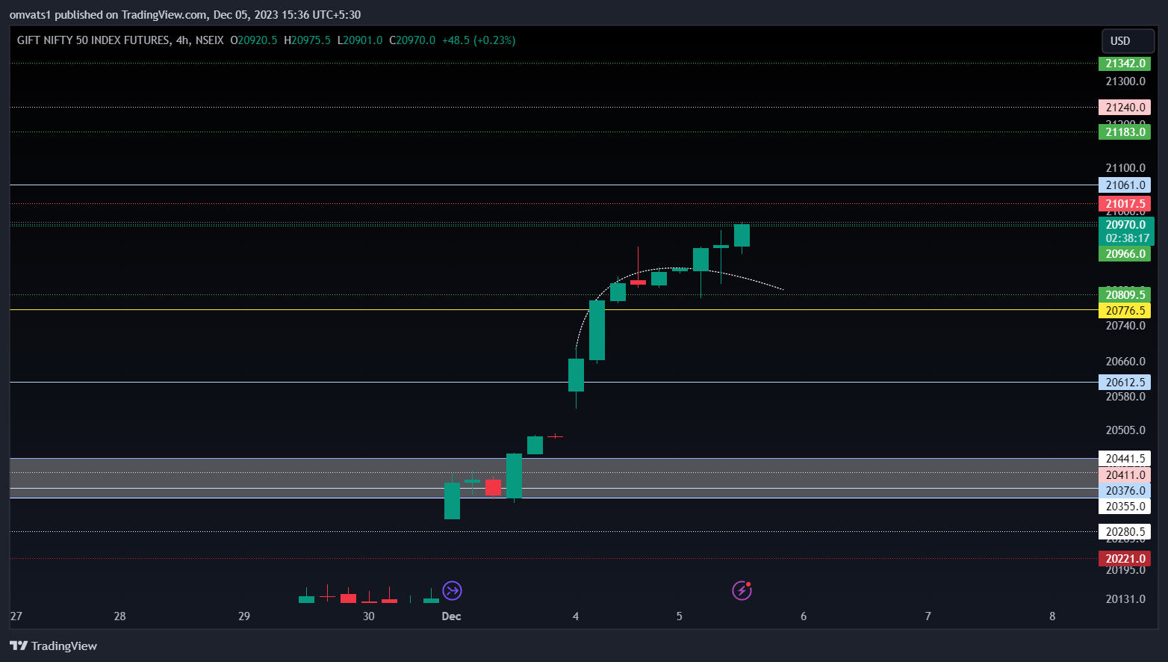The image size is (1168, 662).
Task: Click the current price 20970.0 label
Action: (x=1125, y=225)
